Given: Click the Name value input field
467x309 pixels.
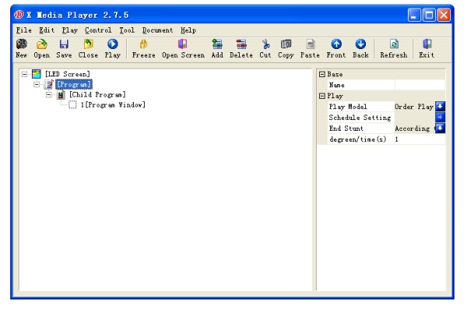Looking at the screenshot, I should pyautogui.click(x=420, y=85).
